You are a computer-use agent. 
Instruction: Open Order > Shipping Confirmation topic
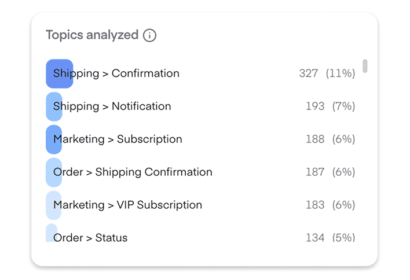point(133,172)
